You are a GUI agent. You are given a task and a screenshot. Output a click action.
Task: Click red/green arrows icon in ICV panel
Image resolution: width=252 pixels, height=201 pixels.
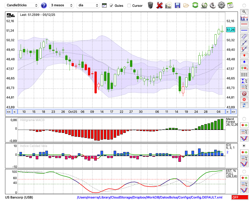point(244,152)
